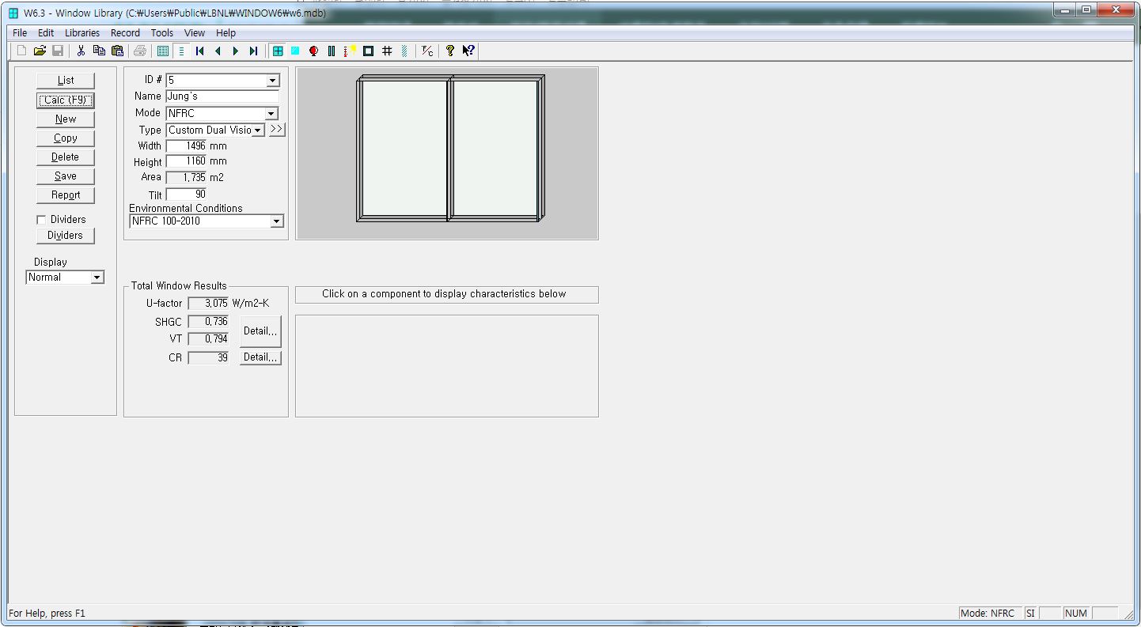This screenshot has width=1141, height=627.
Task: Open the Tools menu
Action: (161, 33)
